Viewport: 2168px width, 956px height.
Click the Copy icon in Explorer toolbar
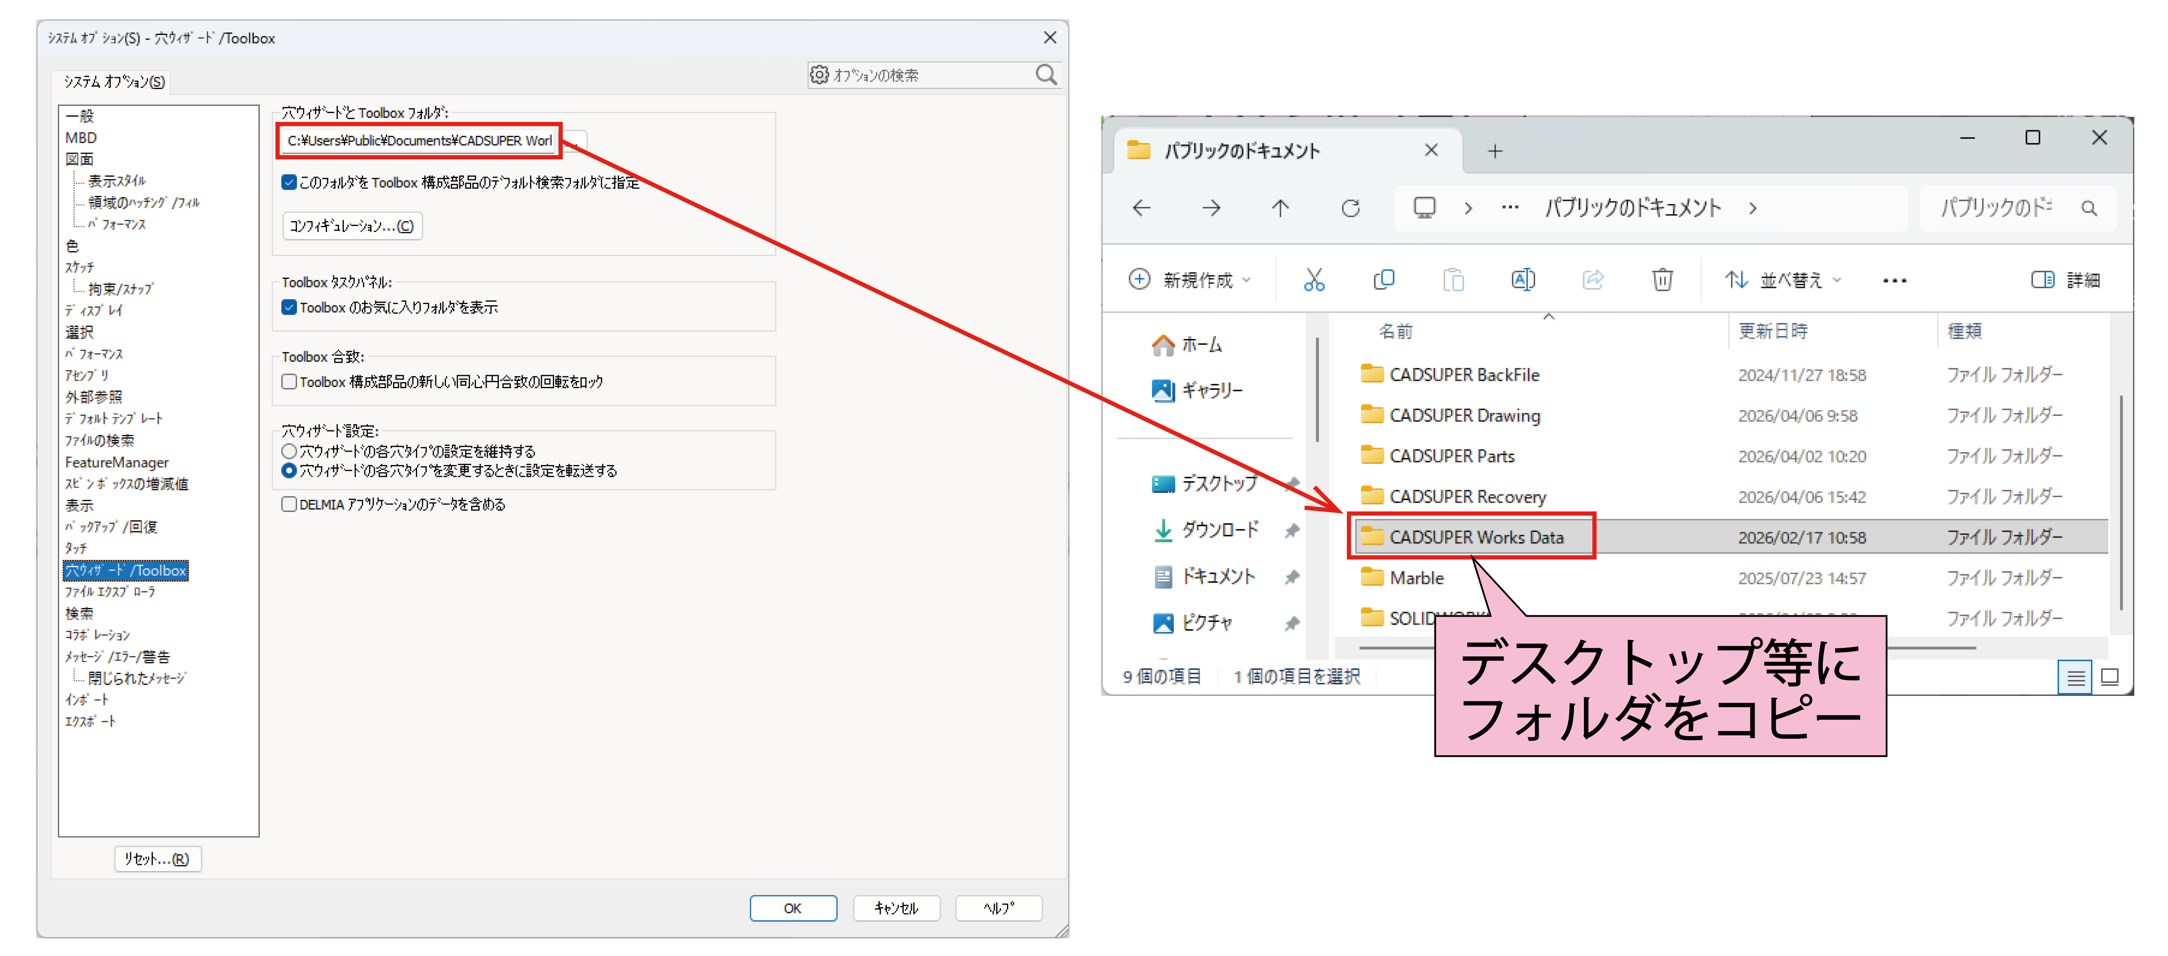coord(1384,279)
